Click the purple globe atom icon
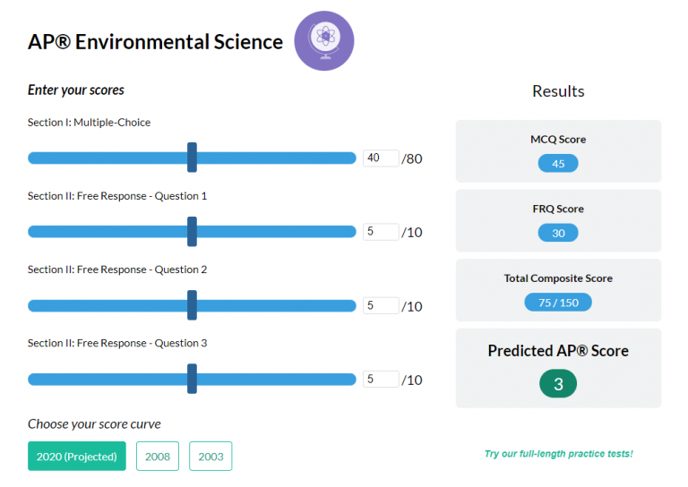688x487 pixels. click(323, 41)
